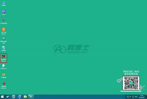Launch the Aida64 desktop shortcut

(x=3, y=12)
